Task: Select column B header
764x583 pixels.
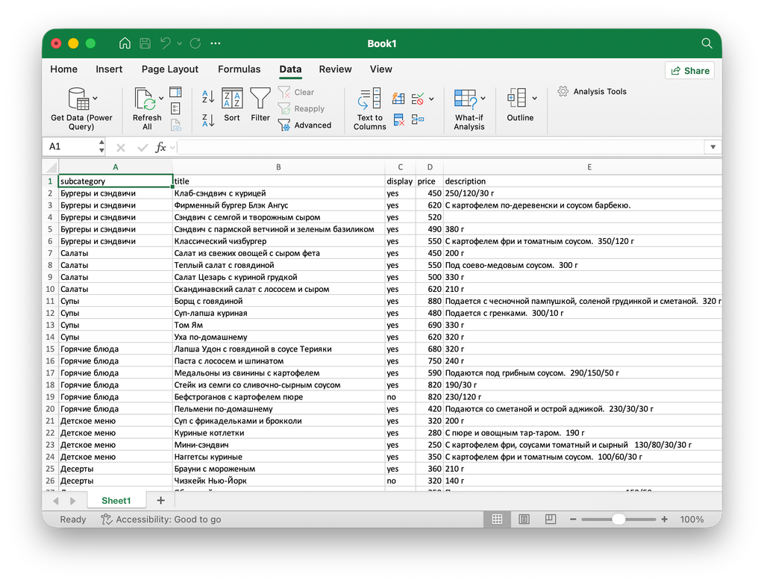Action: (x=278, y=167)
